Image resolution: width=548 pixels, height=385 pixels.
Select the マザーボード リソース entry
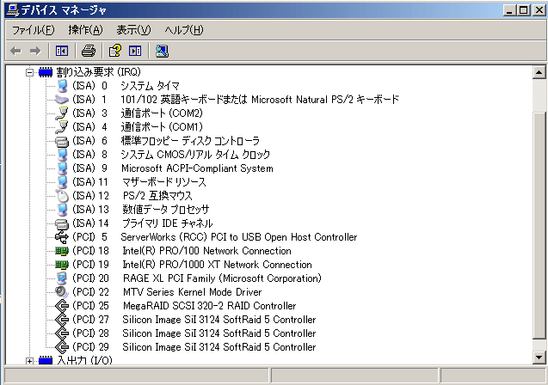click(x=164, y=182)
